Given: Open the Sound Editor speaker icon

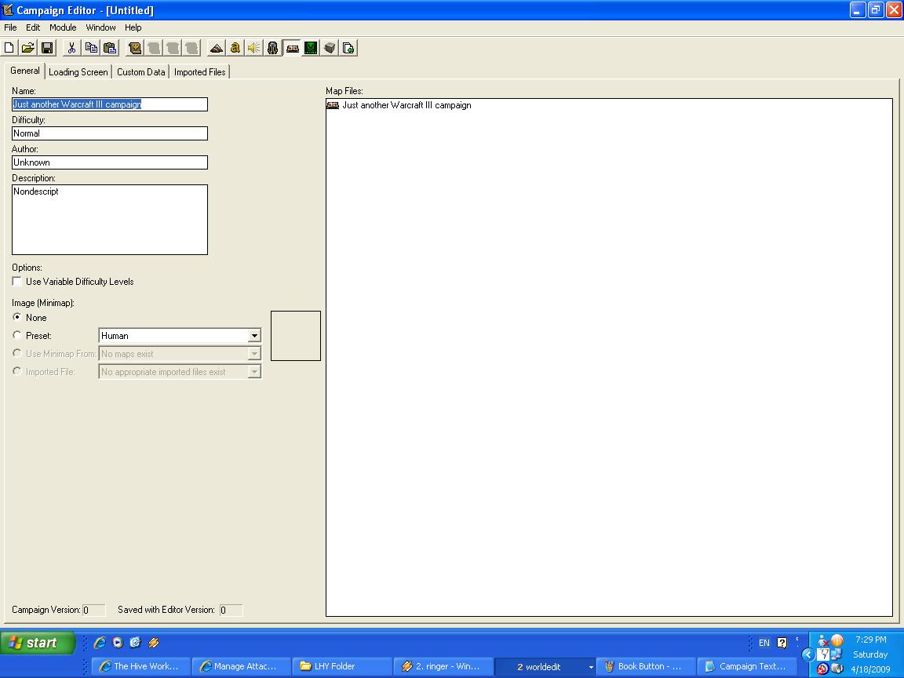Looking at the screenshot, I should [x=253, y=48].
